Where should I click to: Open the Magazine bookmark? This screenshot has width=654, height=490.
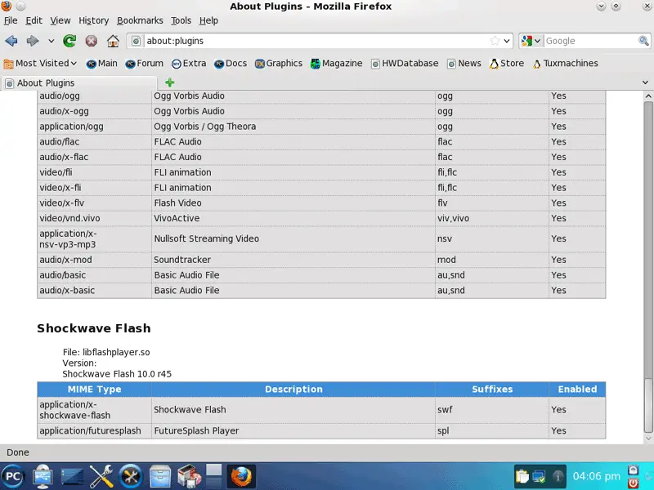coord(337,64)
